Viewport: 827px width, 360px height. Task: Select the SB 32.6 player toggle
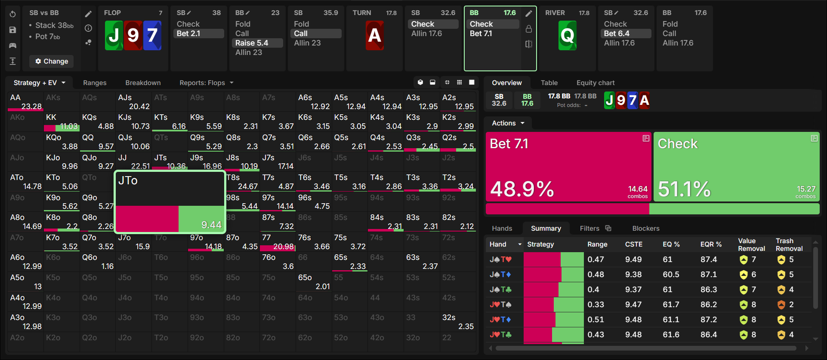click(499, 100)
